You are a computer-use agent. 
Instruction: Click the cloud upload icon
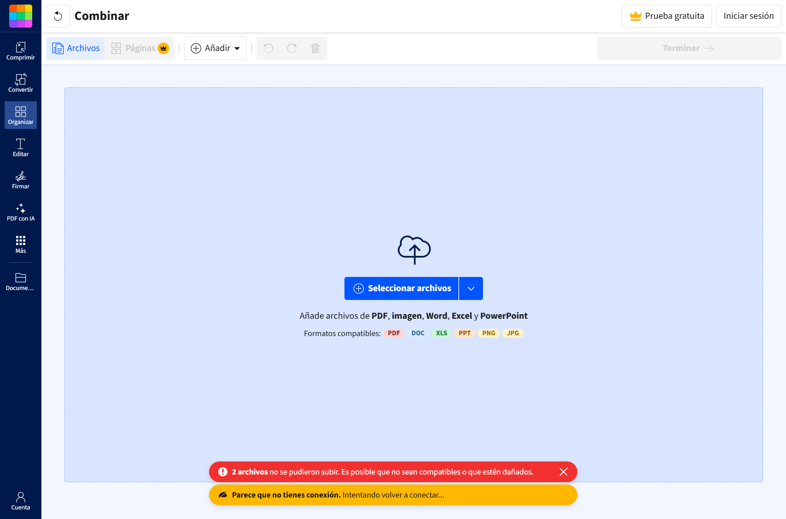[x=414, y=250]
